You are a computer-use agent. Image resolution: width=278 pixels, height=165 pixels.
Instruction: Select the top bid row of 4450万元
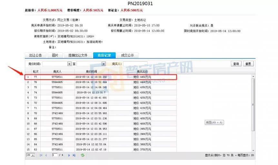coord(101,77)
